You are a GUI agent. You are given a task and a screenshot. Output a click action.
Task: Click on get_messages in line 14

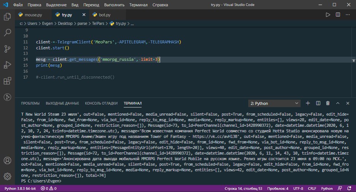[83, 59]
